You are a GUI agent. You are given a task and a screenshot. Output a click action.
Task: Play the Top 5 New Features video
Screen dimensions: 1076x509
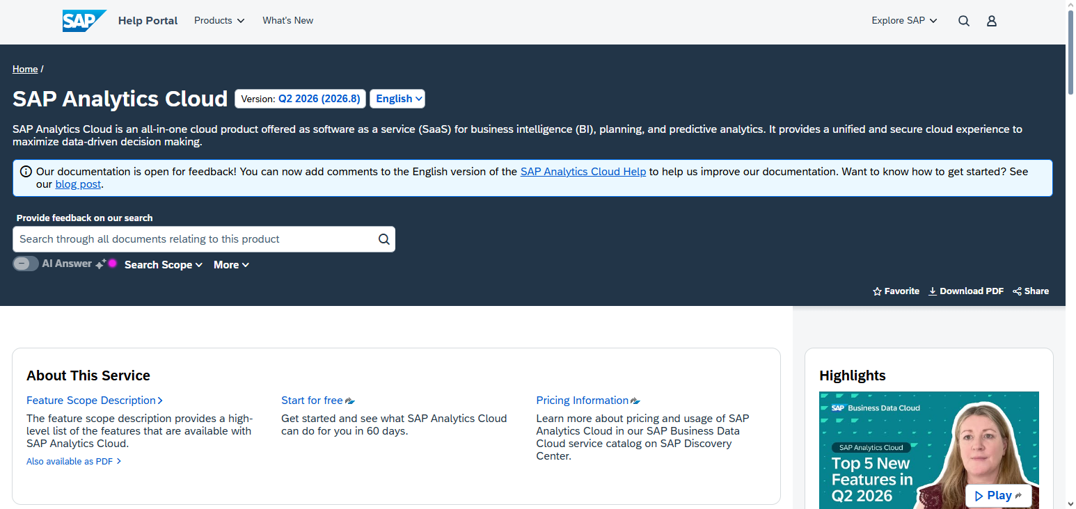point(998,496)
